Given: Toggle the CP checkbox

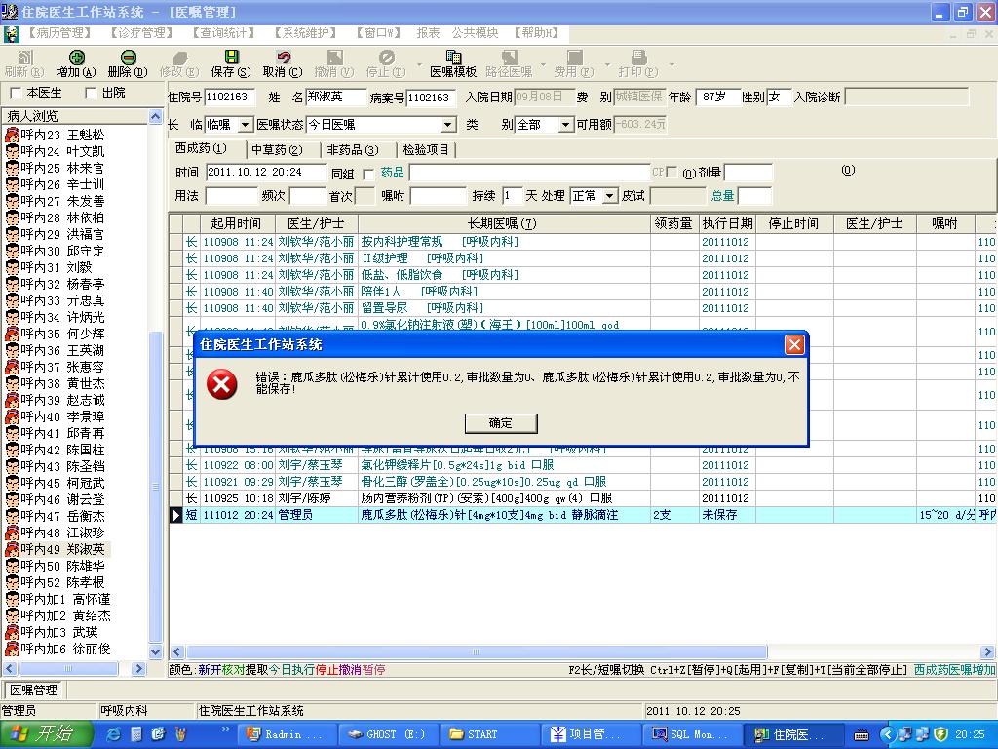Looking at the screenshot, I should 671,172.
